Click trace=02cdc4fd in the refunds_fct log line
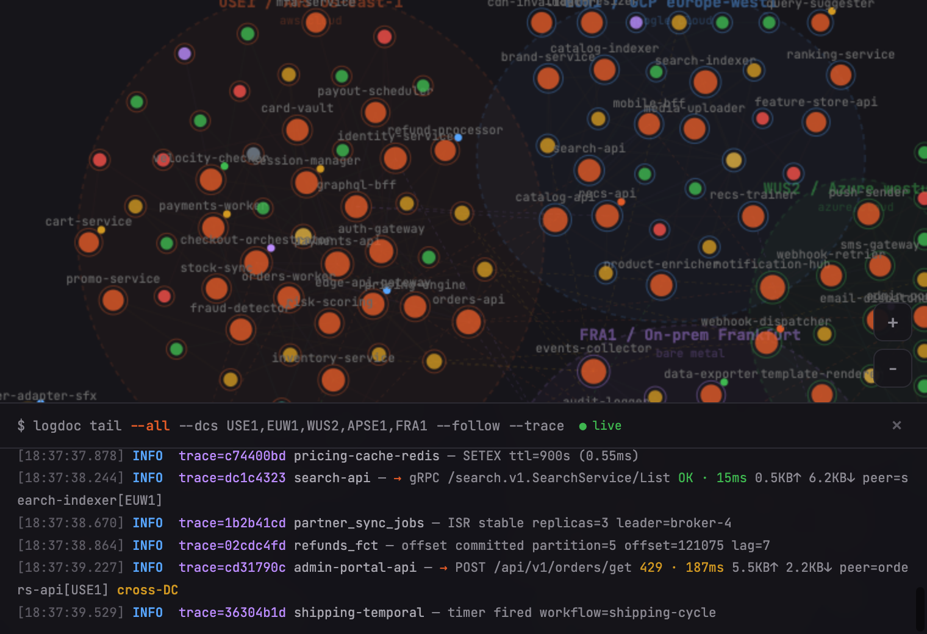Viewport: 927px width, 634px height. (x=232, y=546)
